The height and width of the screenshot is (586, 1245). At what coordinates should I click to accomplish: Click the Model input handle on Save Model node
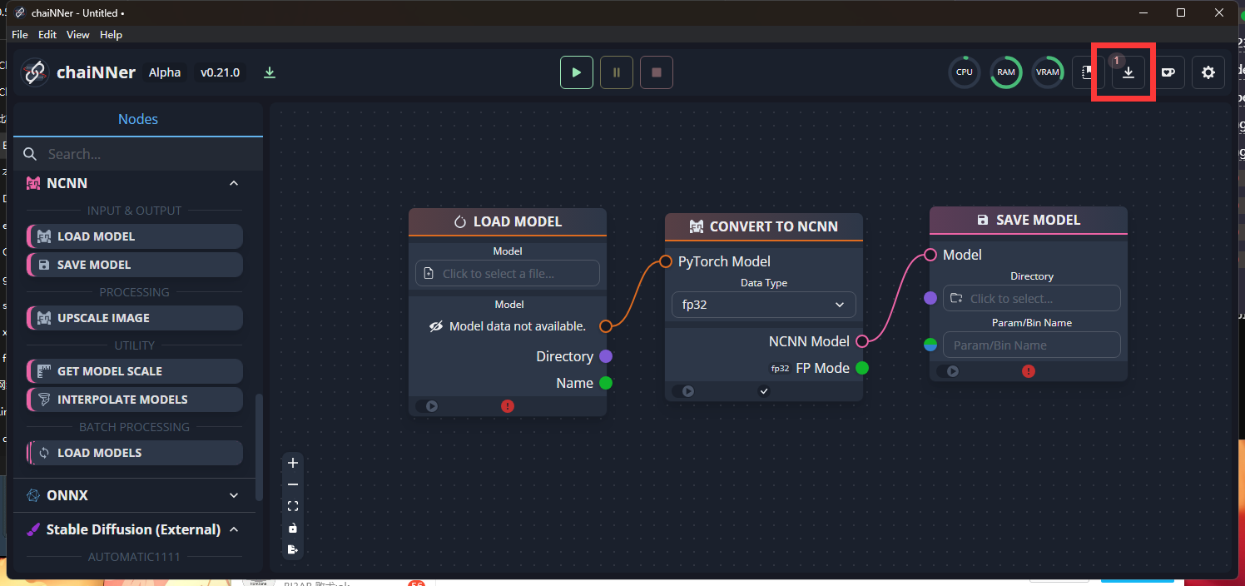pyautogui.click(x=930, y=255)
